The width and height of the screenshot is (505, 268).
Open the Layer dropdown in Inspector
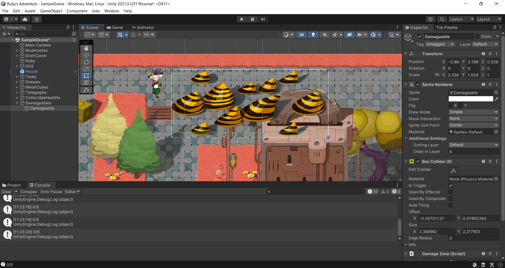click(x=486, y=44)
